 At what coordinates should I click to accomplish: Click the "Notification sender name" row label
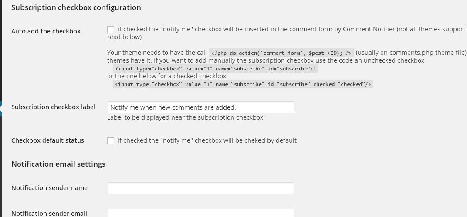tap(49, 188)
